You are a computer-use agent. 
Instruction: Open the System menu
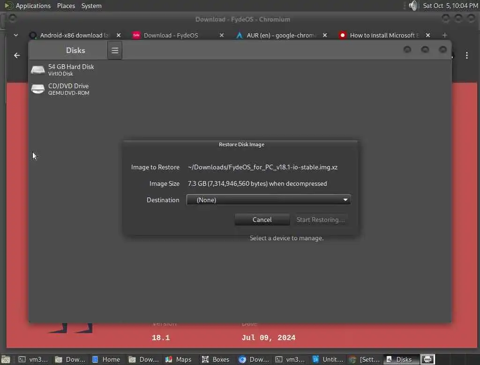tap(91, 6)
